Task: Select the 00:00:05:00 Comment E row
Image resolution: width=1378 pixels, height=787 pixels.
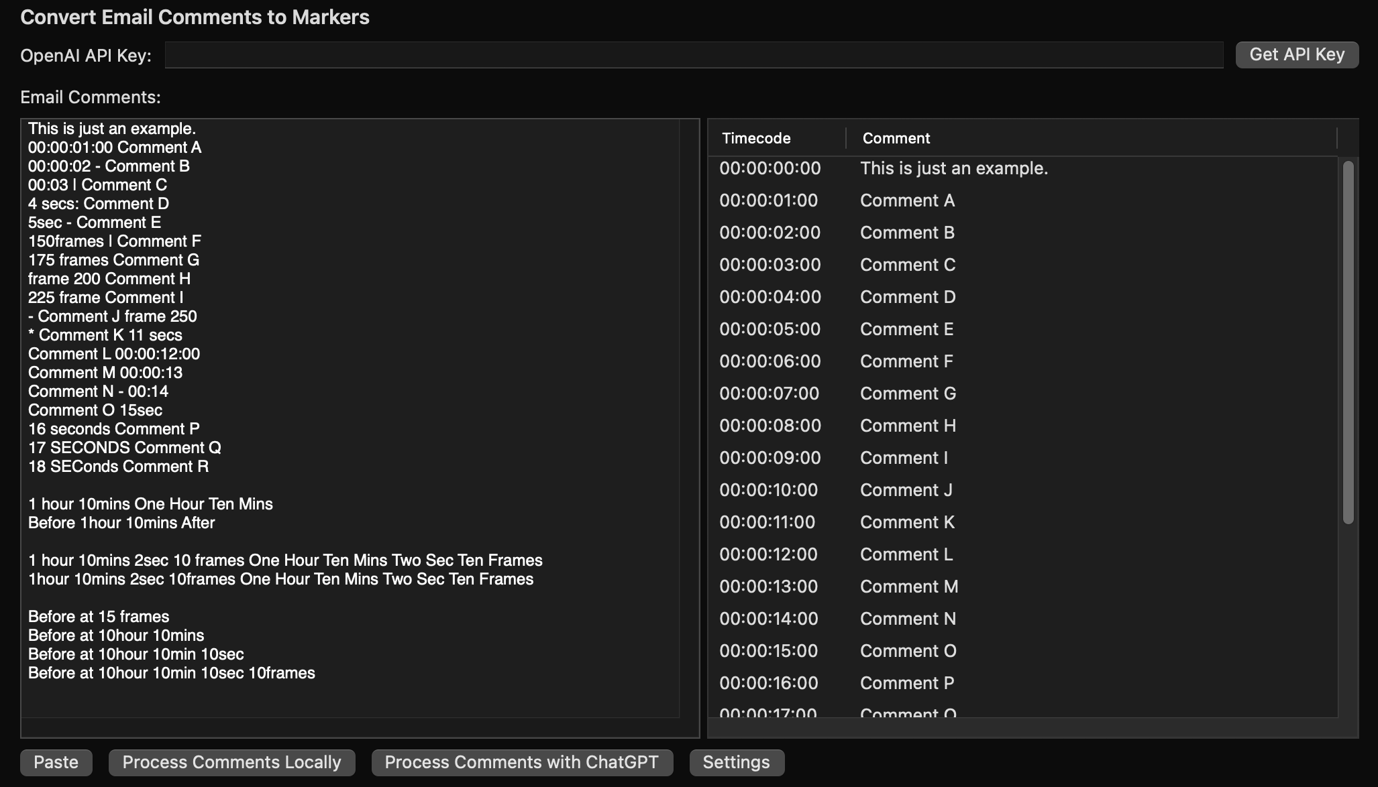Action: pyautogui.click(x=906, y=329)
